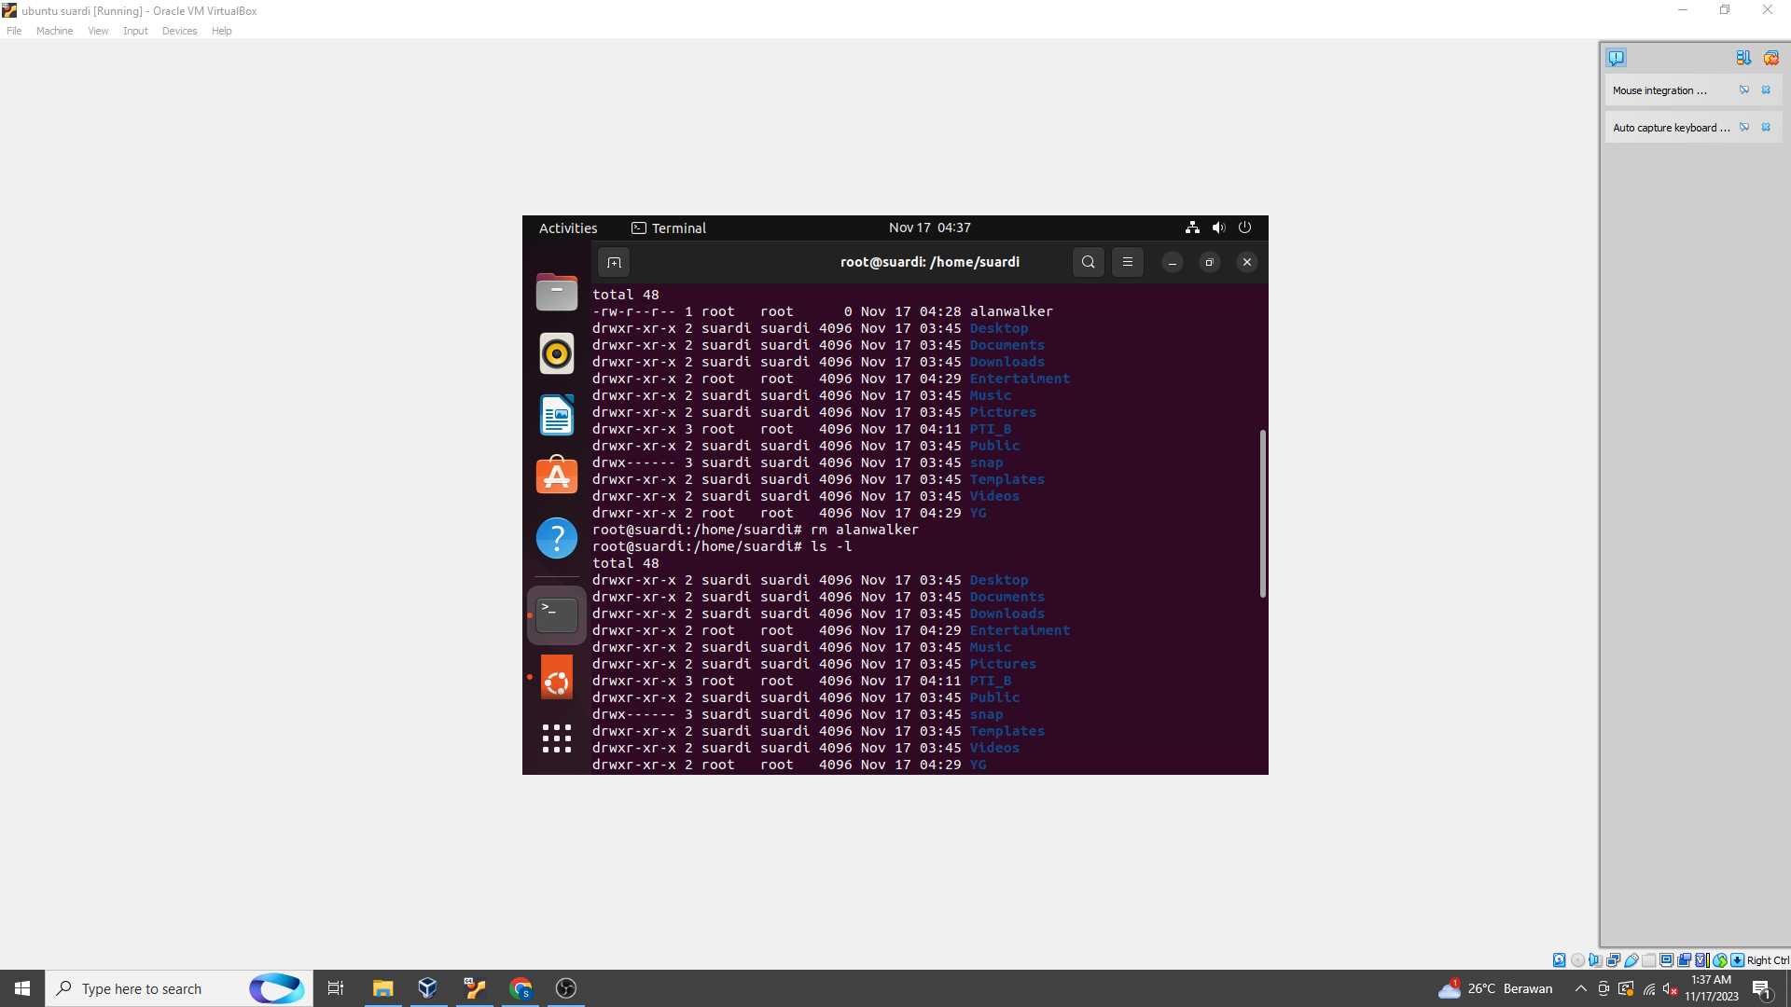
Task: Click the Windows search box
Action: pos(179,988)
